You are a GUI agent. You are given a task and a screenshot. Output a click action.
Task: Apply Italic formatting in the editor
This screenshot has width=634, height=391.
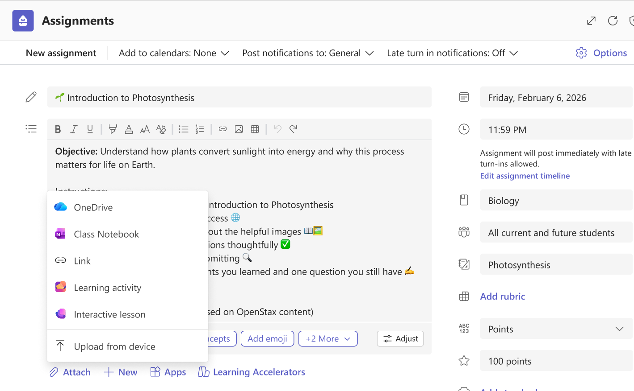click(74, 129)
